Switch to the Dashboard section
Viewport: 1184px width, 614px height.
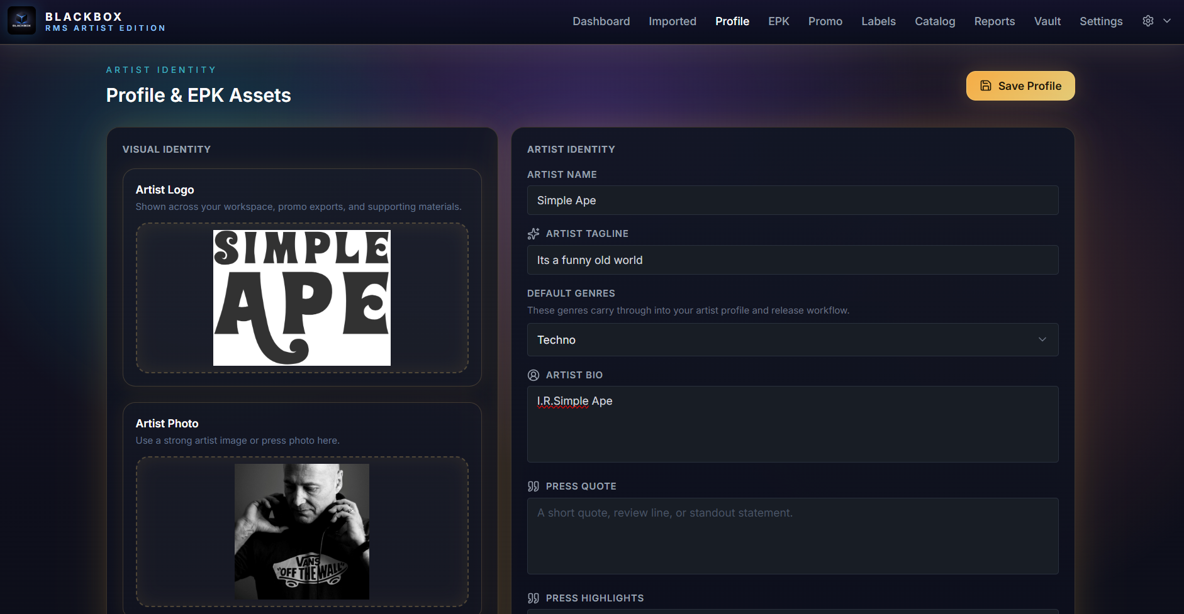pyautogui.click(x=601, y=21)
